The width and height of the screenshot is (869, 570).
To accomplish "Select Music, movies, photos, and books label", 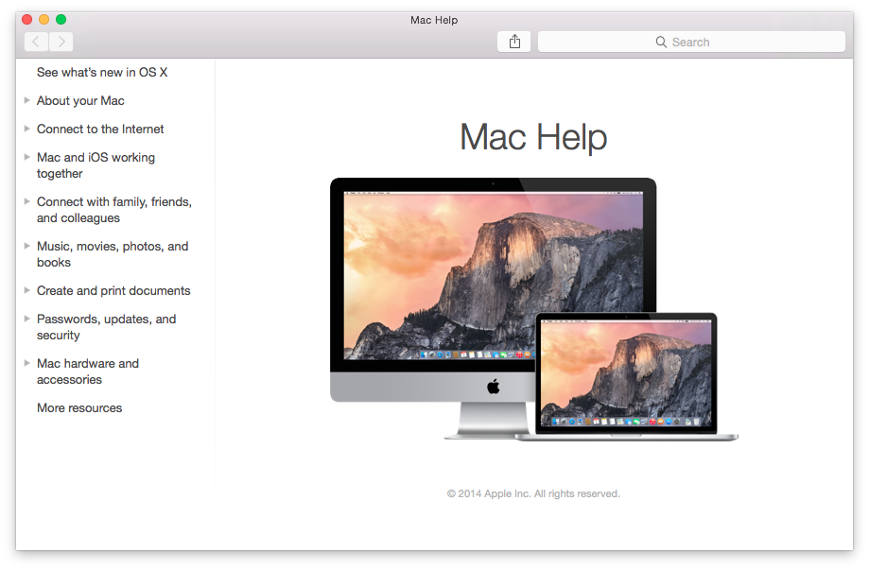I will [113, 254].
